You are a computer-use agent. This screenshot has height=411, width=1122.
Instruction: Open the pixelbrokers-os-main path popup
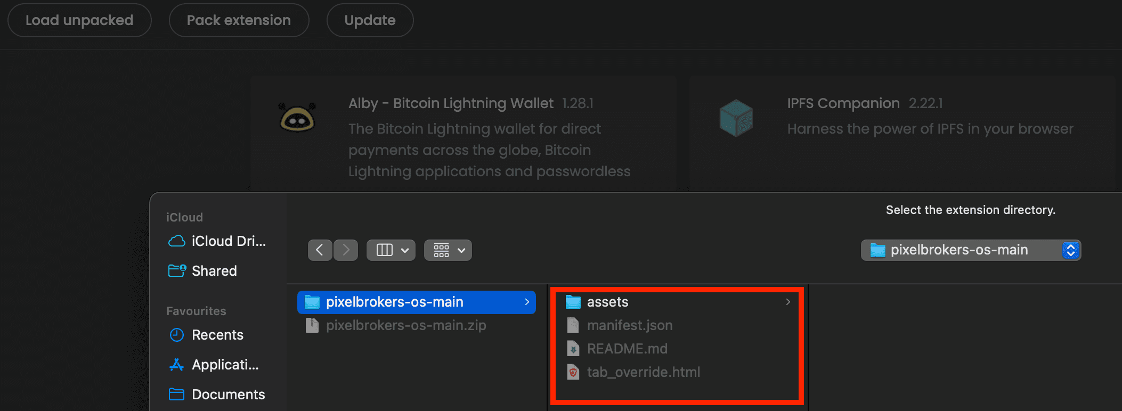[971, 250]
